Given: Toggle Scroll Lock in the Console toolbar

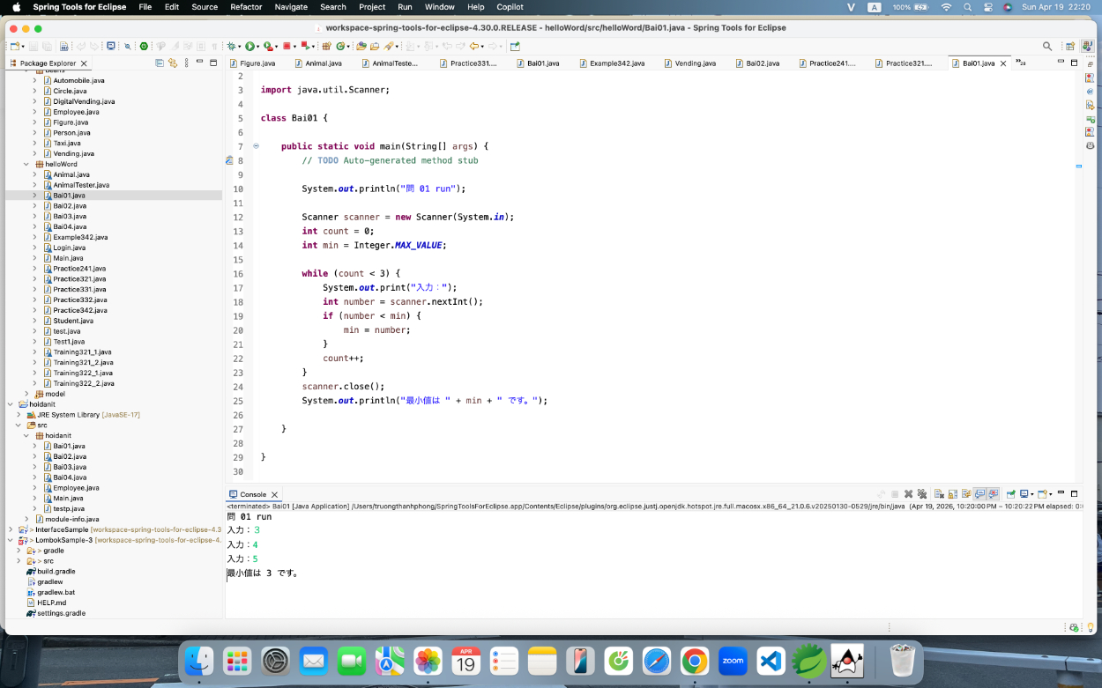Looking at the screenshot, I should (953, 494).
